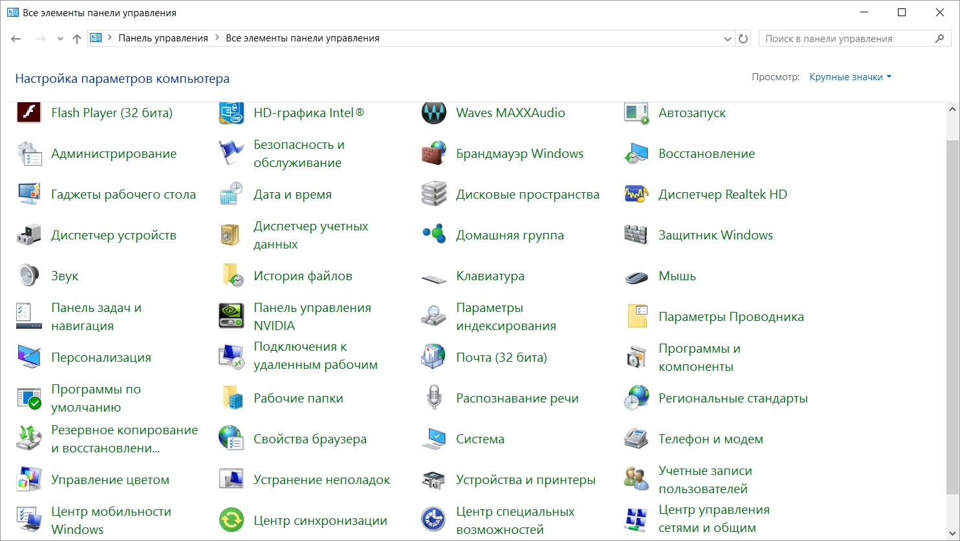Image resolution: width=960 pixels, height=541 pixels.
Task: Click the Диспетчер Realtek HD icon
Action: pyautogui.click(x=636, y=194)
